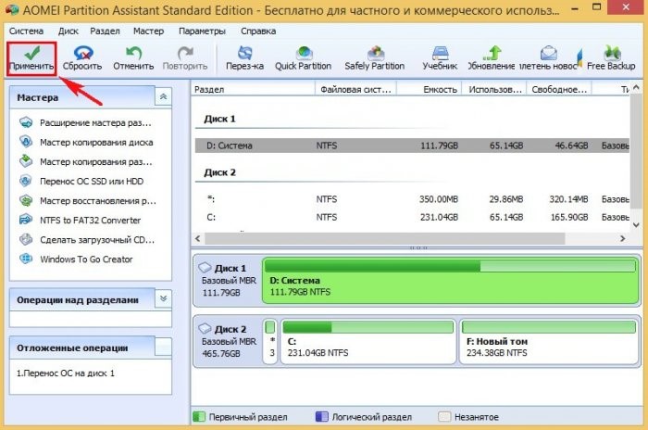
Task: Sort by the Файловая система column header
Action: coord(355,89)
